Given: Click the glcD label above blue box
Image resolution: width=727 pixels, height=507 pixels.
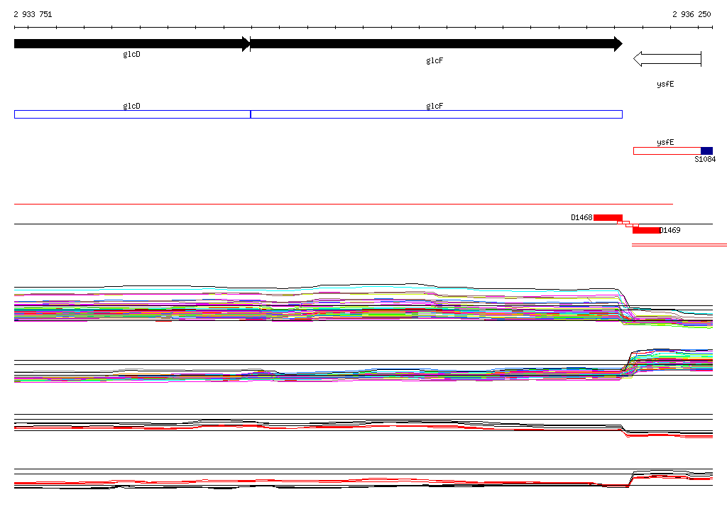Looking at the screenshot, I should coord(131,107).
